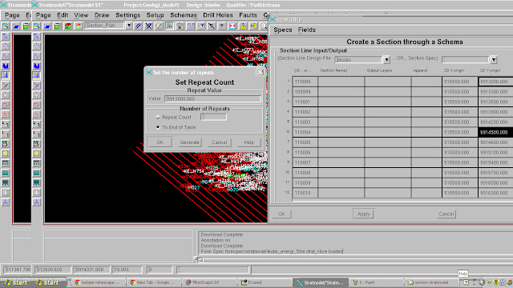
Task: Click Apply in strat_slice window
Action: (363, 214)
